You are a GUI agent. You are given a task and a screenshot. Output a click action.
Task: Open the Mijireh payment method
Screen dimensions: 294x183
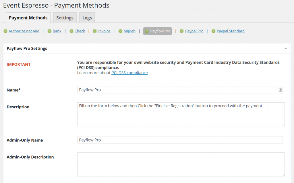129,31
